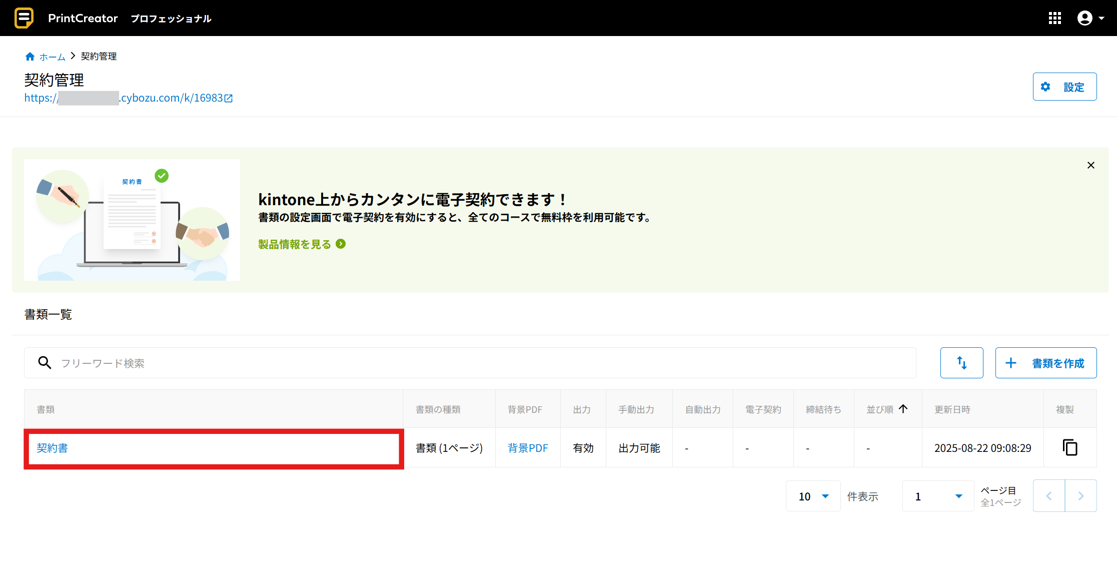The width and height of the screenshot is (1117, 568).
Task: Go to previous page arrow
Action: (1049, 496)
